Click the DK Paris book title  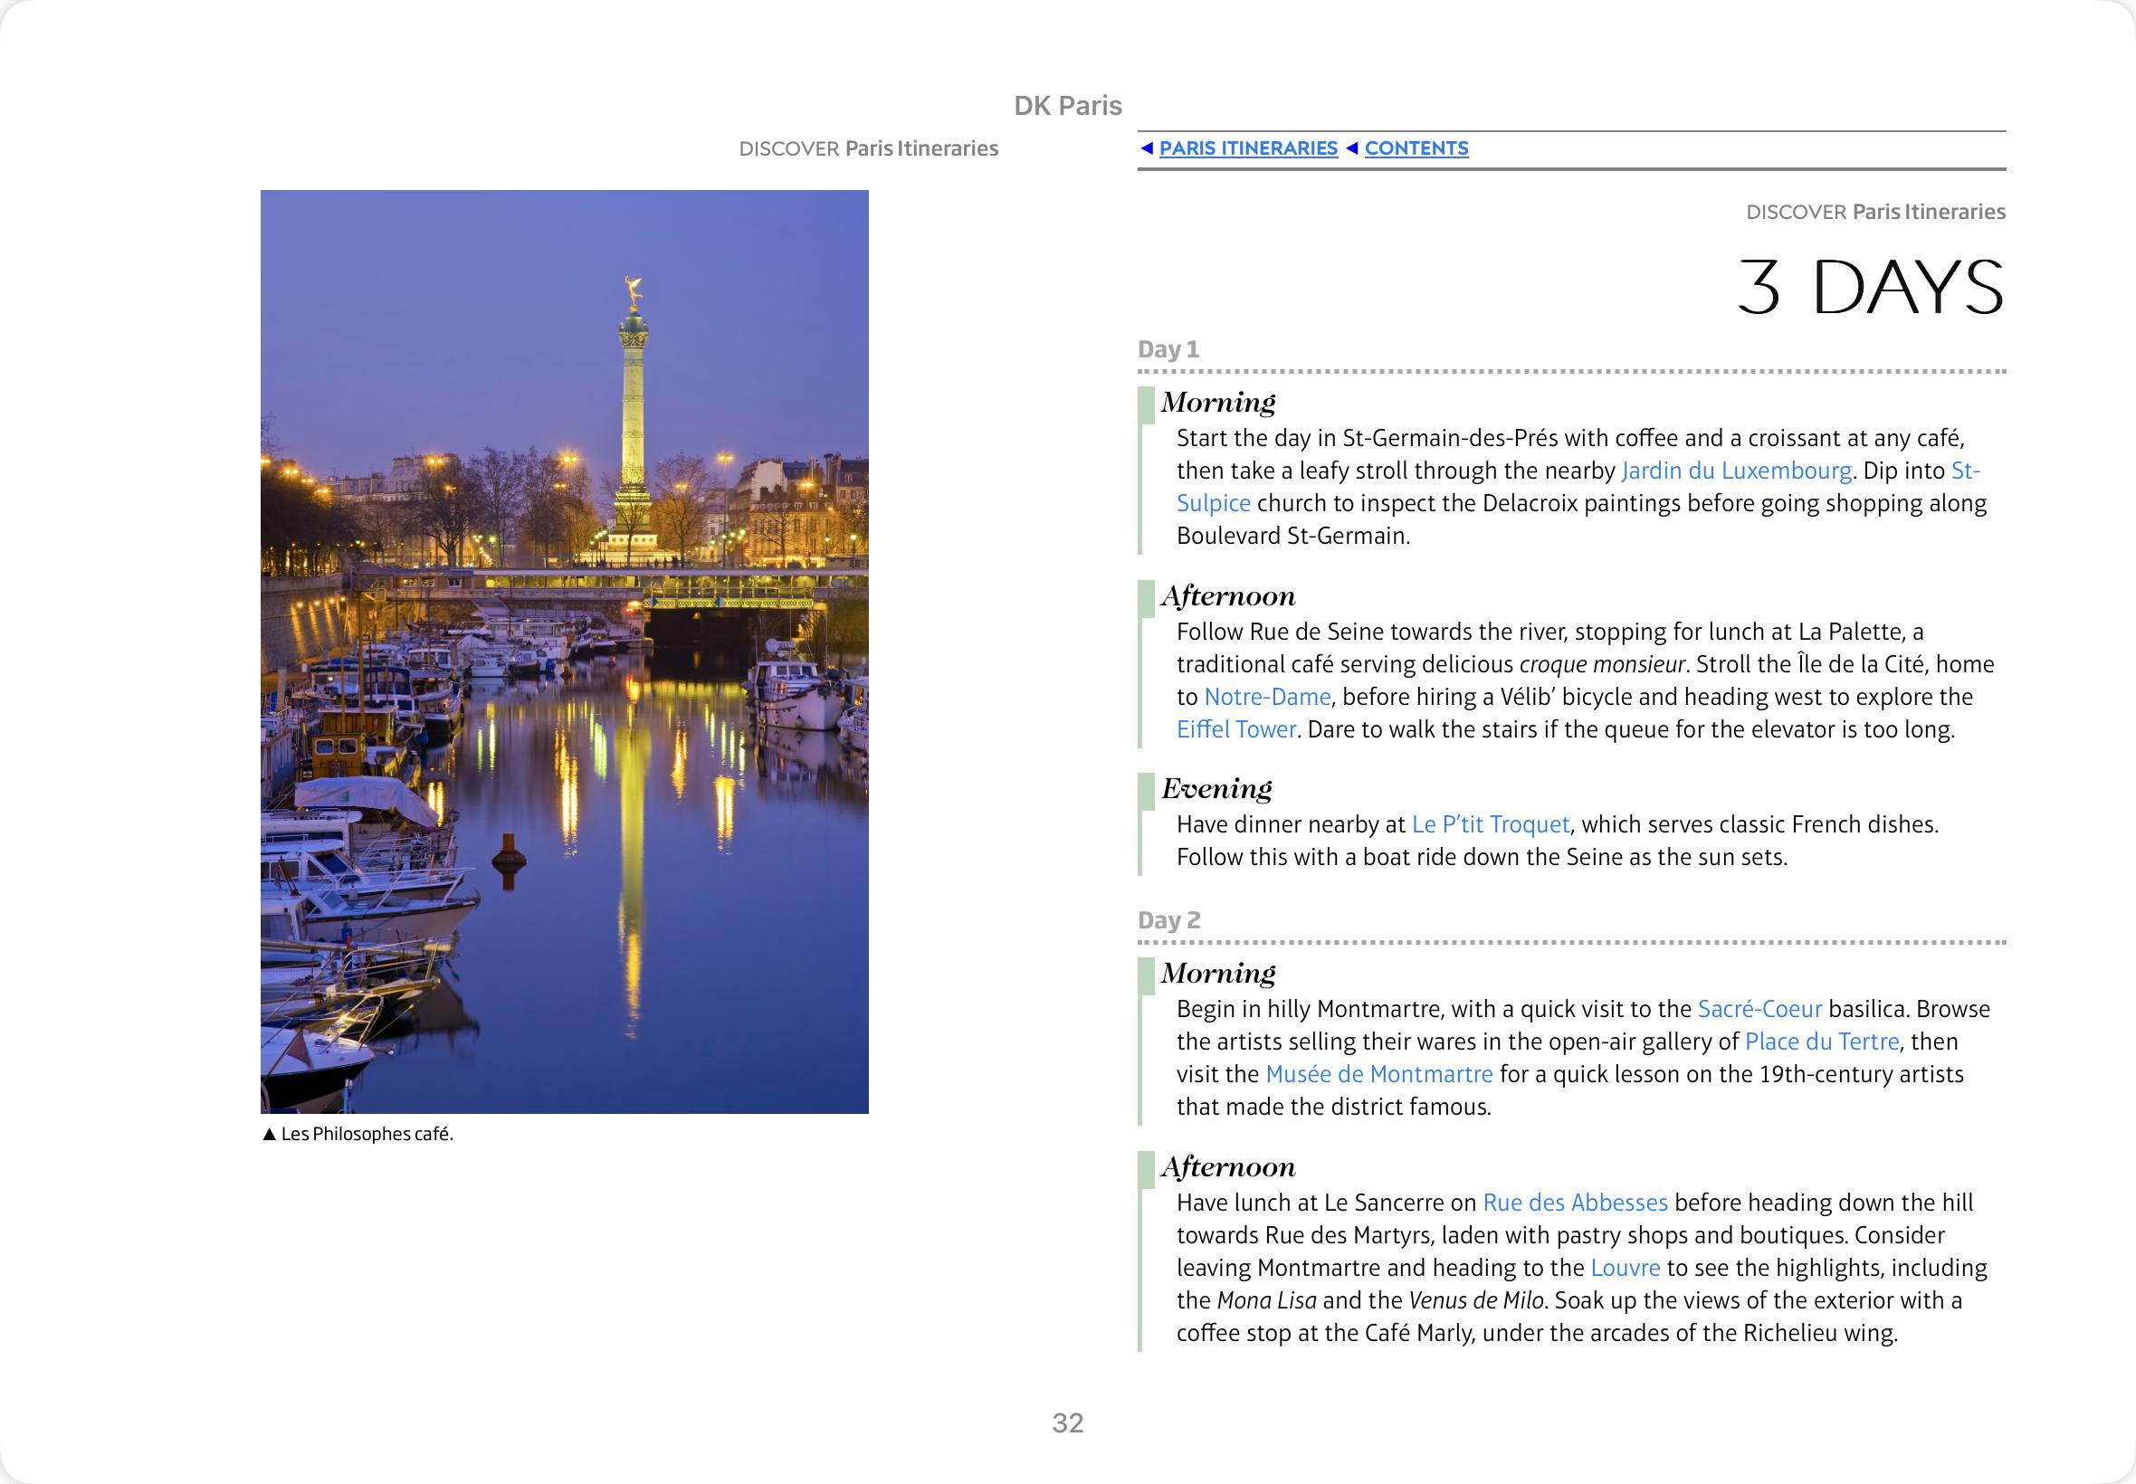click(x=1067, y=106)
